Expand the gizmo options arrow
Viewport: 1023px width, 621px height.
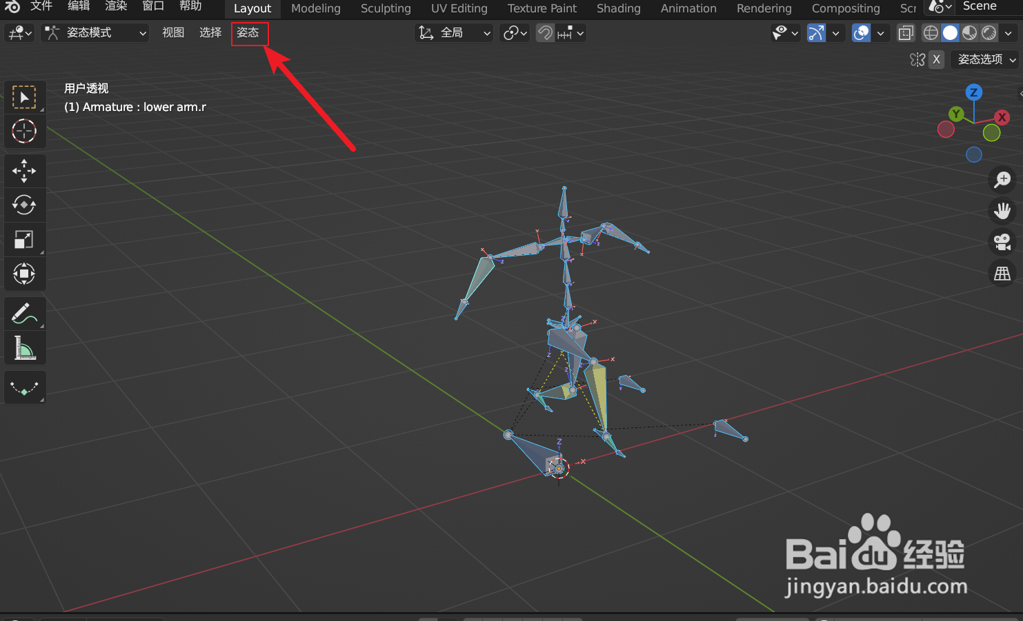835,32
